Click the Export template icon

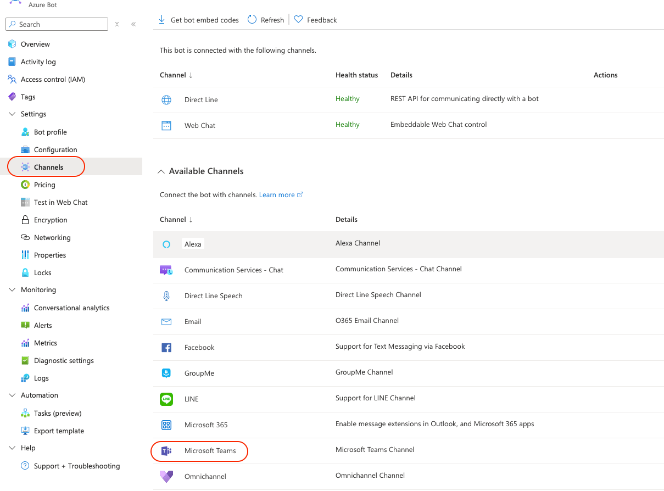pos(25,431)
